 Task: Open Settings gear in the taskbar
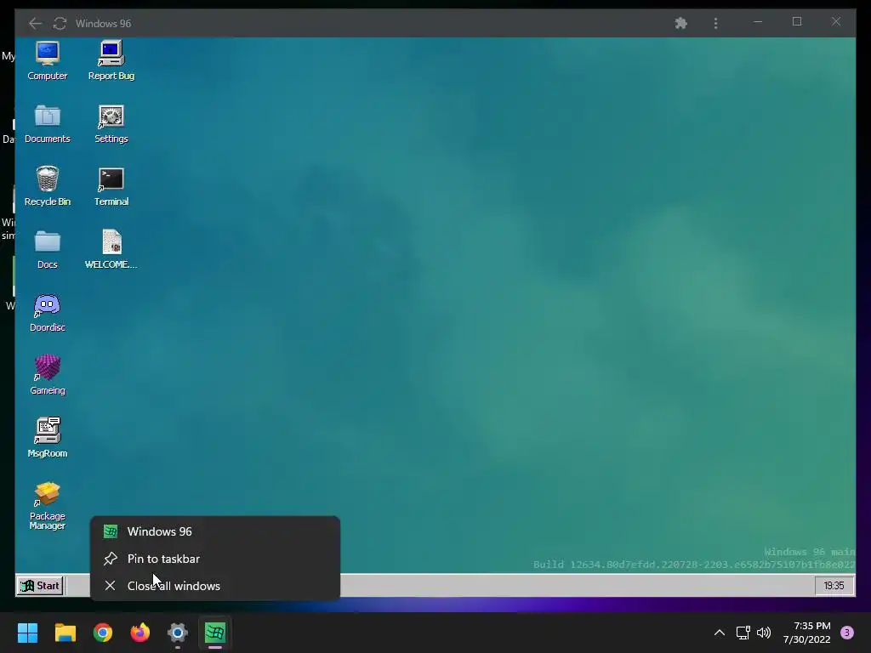[178, 633]
